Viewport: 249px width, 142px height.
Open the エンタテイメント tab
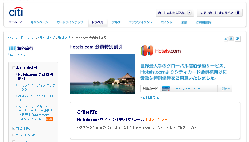[x=140, y=22]
